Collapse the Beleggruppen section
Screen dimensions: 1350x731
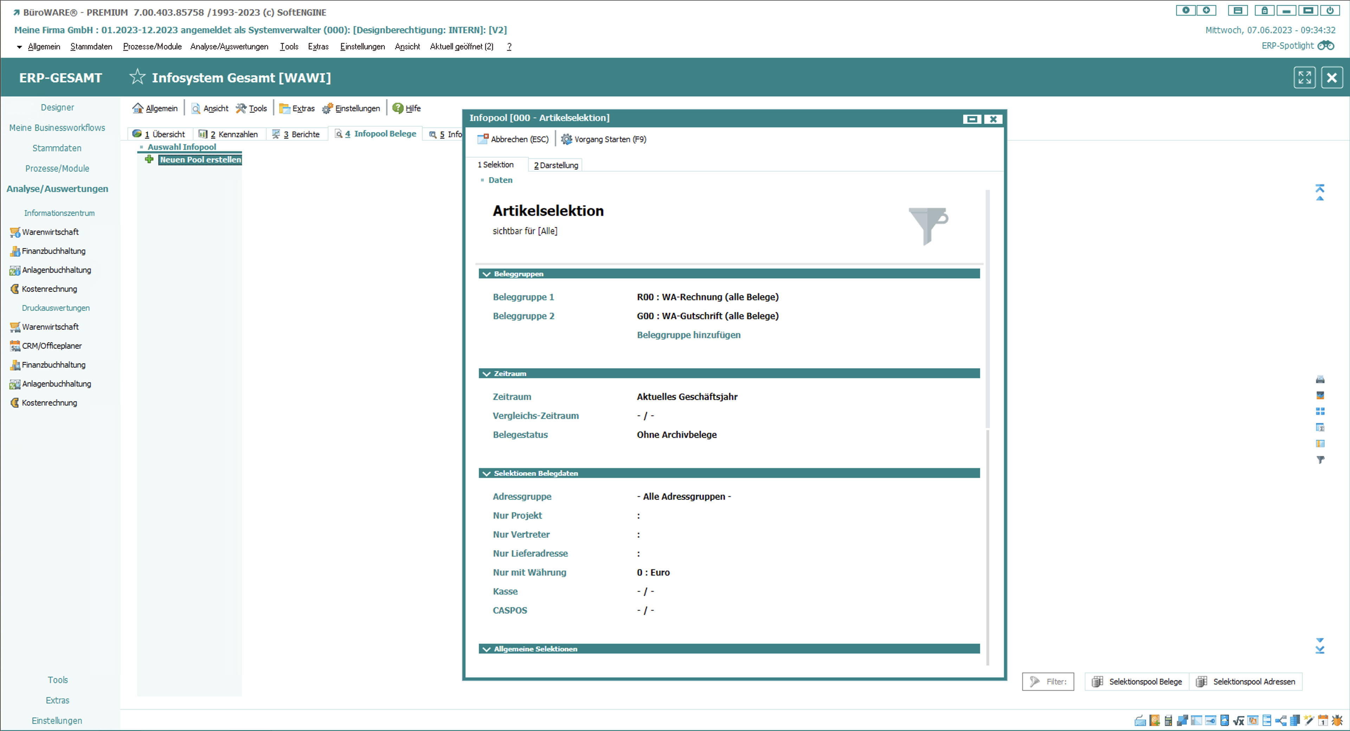point(486,274)
